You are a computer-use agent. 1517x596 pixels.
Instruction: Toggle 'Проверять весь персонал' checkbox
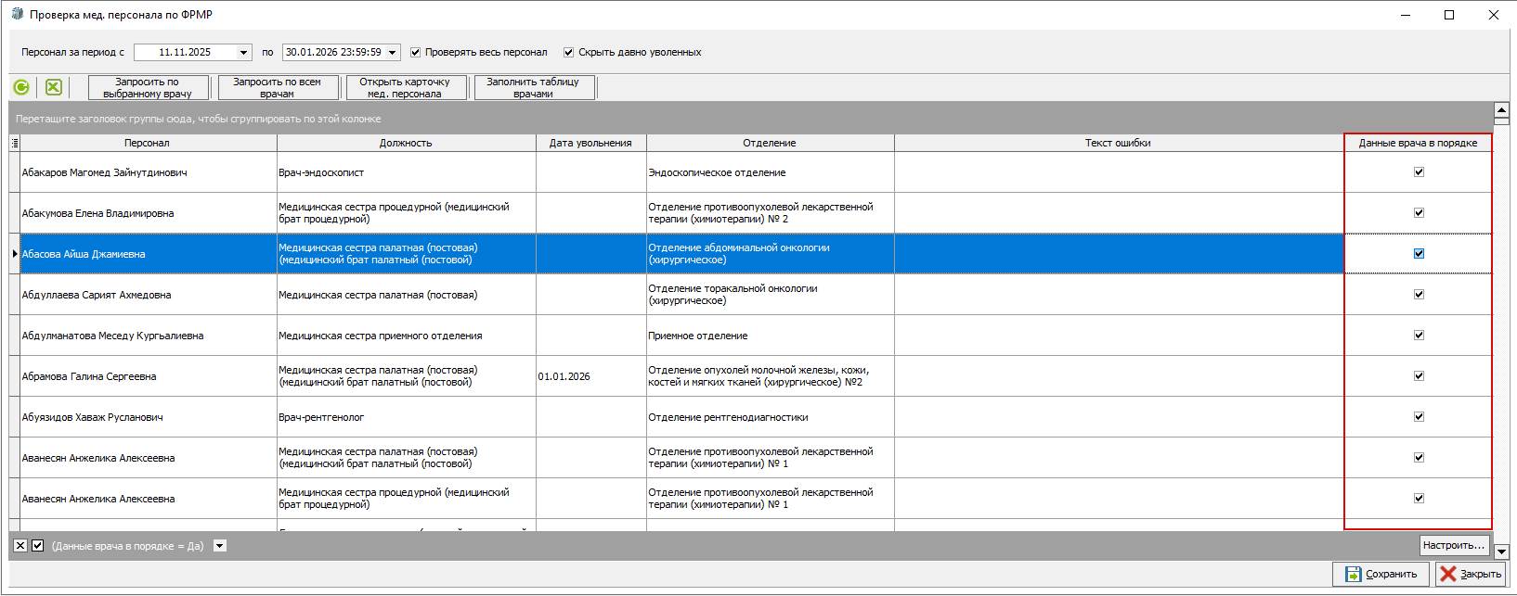point(416,53)
